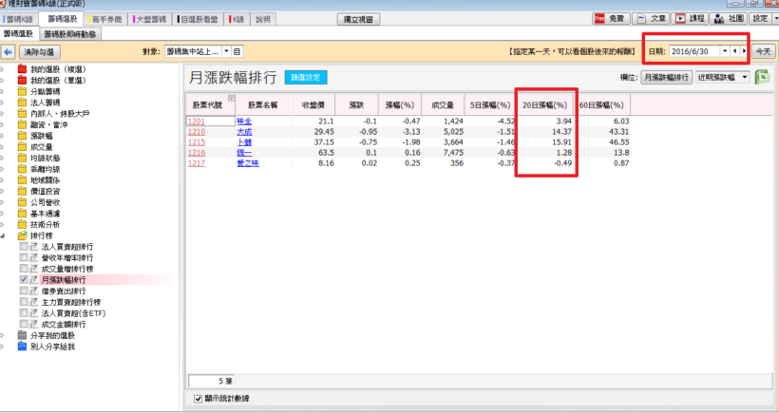The width and height of the screenshot is (779, 413).
Task: Click the blue 篩選設定 button
Action: coord(306,78)
